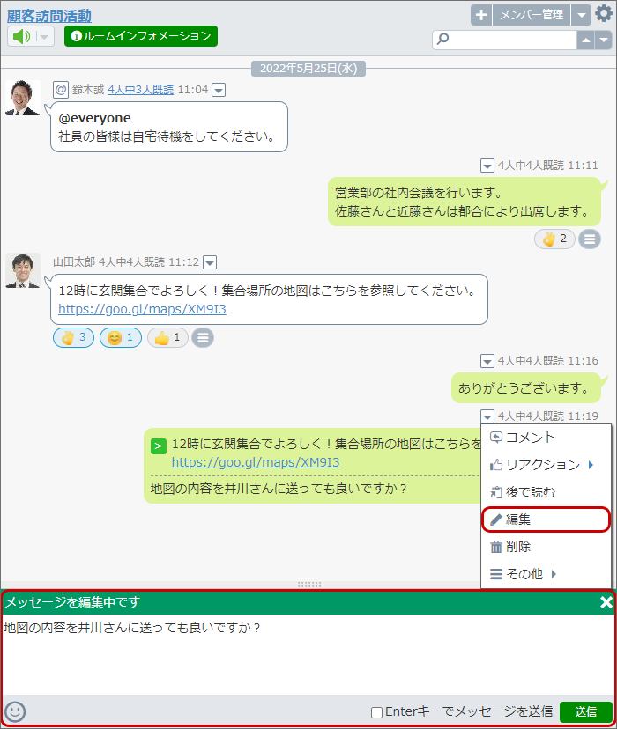Open the settings gear icon
Screen dimensions: 617x729
pyautogui.click(x=604, y=13)
